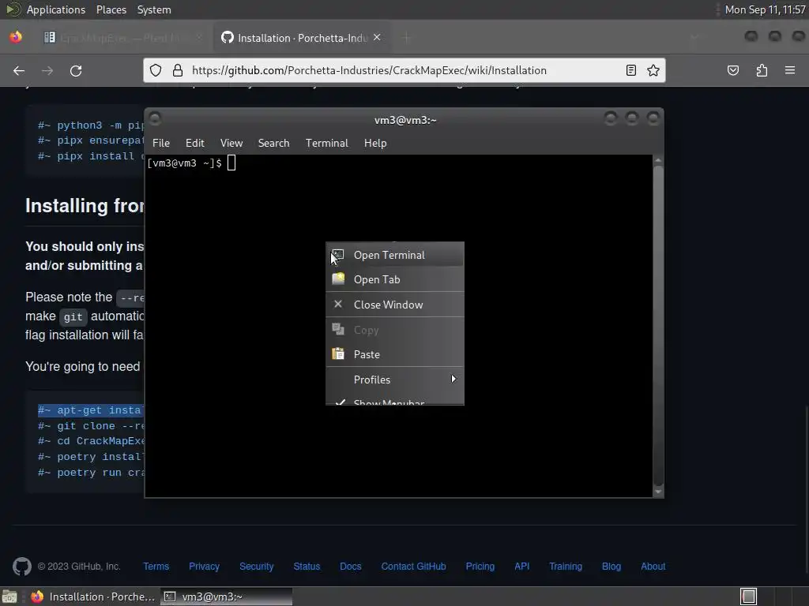Open the Places menu in top panel
The width and height of the screenshot is (809, 606).
(111, 9)
